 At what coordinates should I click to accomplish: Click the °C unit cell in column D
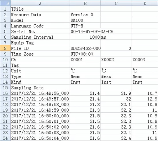point(145,71)
